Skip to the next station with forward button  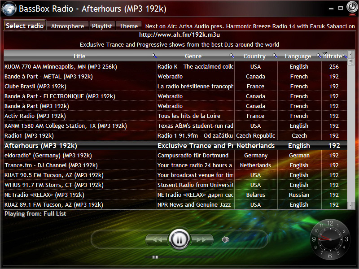pos(201,239)
